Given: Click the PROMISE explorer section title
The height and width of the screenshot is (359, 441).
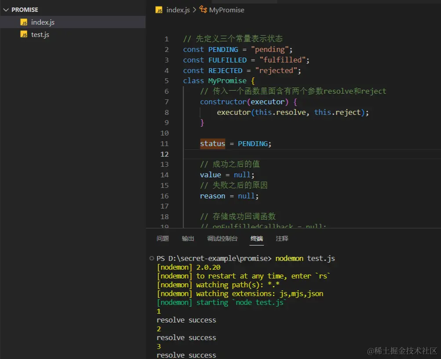Looking at the screenshot, I should pyautogui.click(x=25, y=10).
